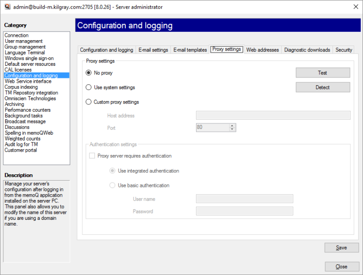
Task: Select Audit log for TM entry
Action: 21,144
